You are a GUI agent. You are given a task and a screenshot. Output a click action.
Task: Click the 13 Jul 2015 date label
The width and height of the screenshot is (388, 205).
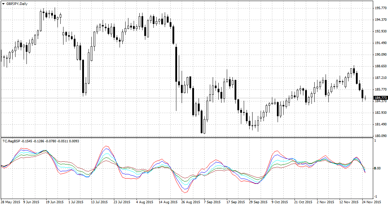tap(99, 202)
